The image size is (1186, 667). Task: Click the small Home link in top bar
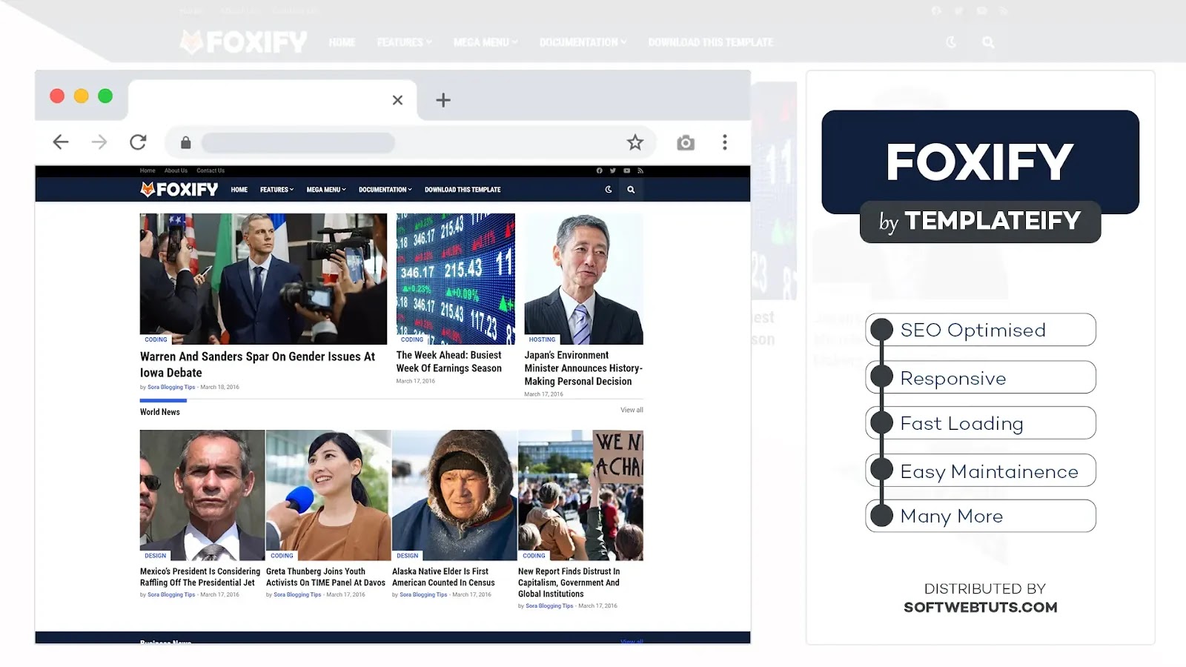pos(148,170)
